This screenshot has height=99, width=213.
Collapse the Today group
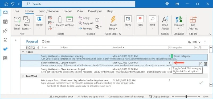[x=23, y=52]
